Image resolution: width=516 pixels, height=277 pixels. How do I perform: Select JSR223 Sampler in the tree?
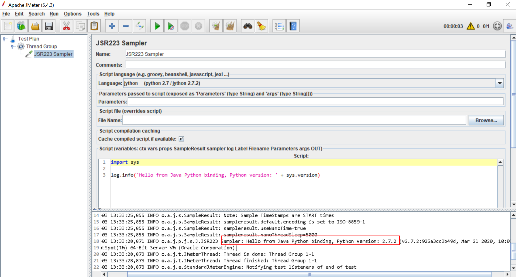[x=53, y=54]
